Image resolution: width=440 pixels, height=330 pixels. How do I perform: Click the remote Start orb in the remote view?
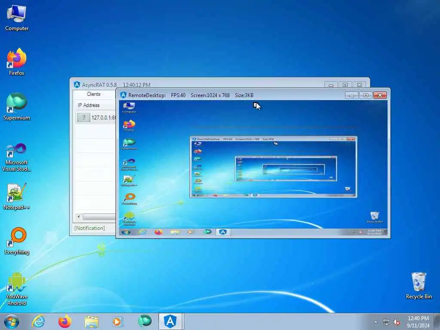126,232
